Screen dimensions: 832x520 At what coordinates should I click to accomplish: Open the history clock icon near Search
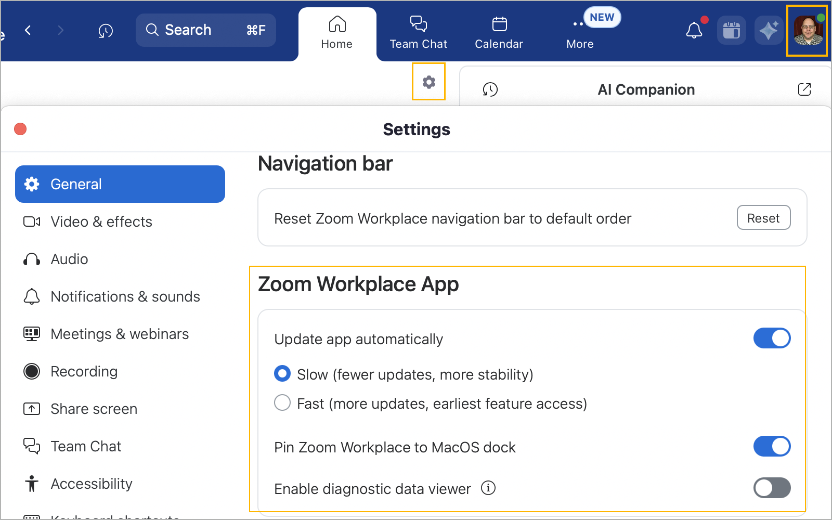tap(106, 31)
